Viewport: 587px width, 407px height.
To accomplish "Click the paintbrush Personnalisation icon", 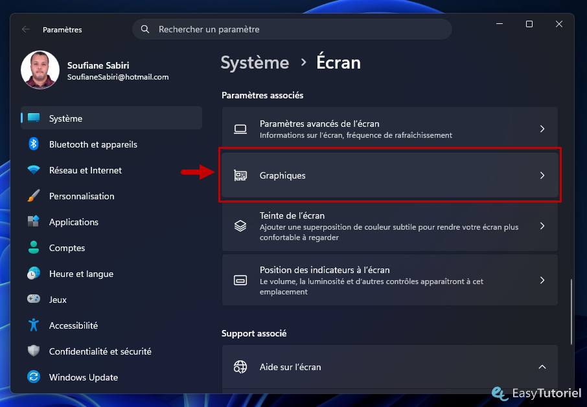I will tap(34, 196).
